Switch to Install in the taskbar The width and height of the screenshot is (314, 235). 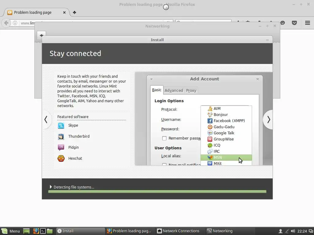[x=80, y=231]
